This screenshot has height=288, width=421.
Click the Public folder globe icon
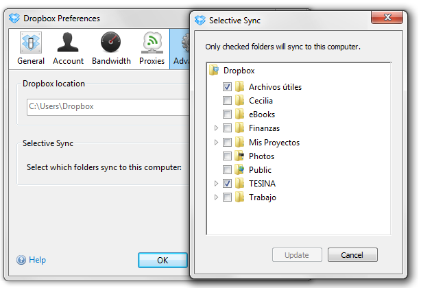click(239, 169)
